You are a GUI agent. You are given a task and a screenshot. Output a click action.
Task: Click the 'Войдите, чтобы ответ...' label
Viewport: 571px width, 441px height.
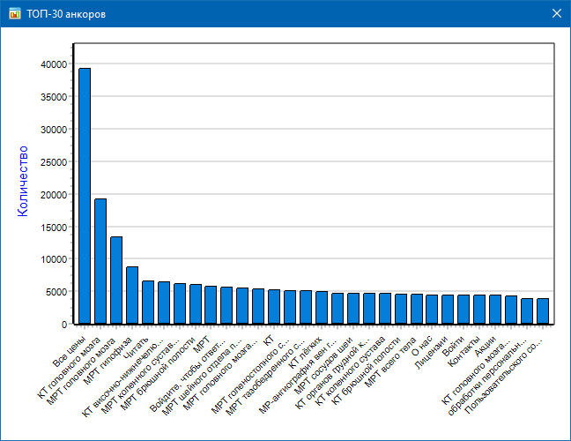(188, 376)
